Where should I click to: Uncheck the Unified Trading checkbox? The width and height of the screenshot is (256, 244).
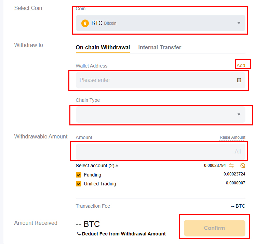pos(79,184)
